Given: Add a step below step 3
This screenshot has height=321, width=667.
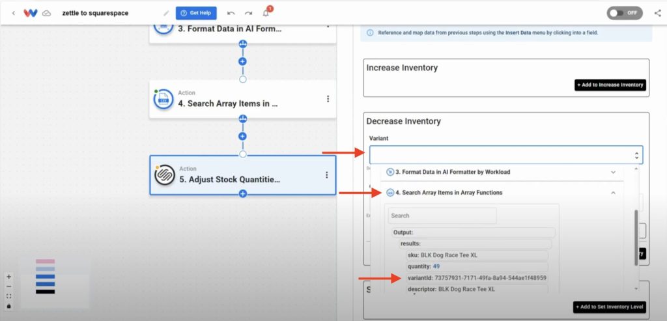Looking at the screenshot, I should (242, 61).
